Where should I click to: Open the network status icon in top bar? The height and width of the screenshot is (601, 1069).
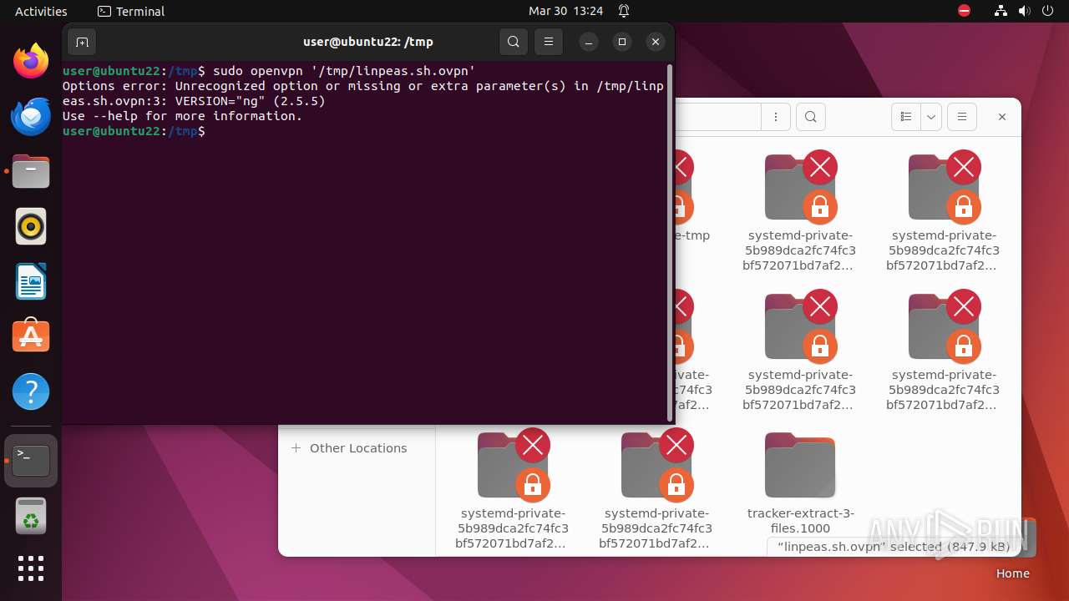pos(1001,11)
